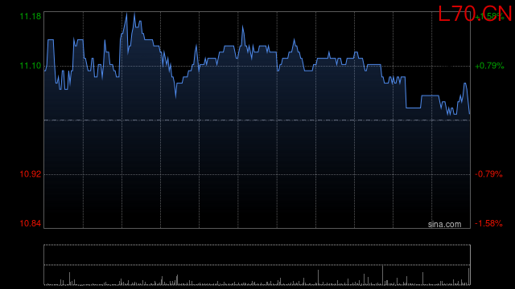
Task: Click the 10.84 price axis label
Action: pyautogui.click(x=31, y=223)
